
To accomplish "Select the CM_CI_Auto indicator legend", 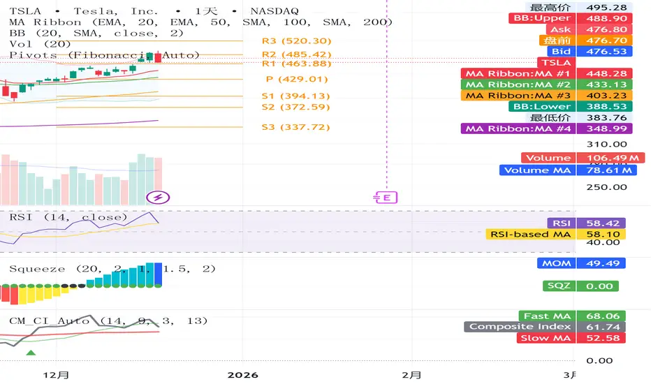I will pos(108,321).
